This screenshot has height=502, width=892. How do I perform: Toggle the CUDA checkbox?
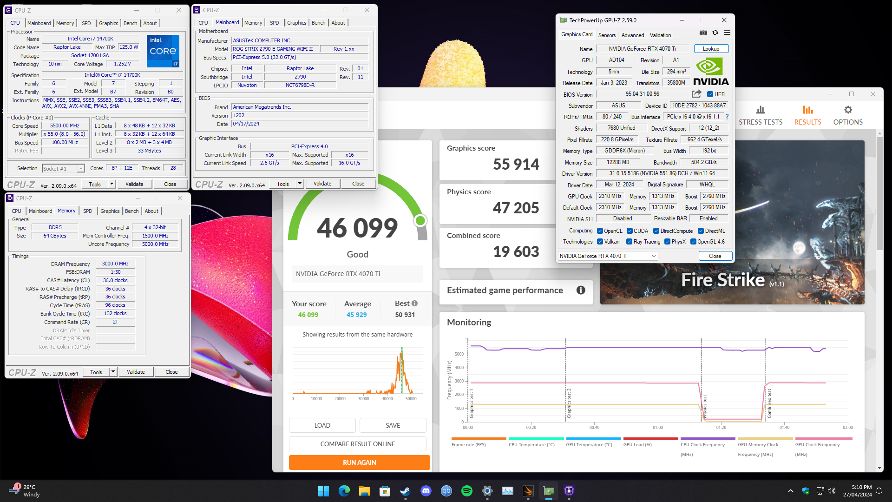coord(630,231)
